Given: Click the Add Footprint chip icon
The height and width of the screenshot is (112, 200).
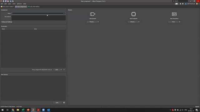Looking at the screenshot, I should (133, 14).
